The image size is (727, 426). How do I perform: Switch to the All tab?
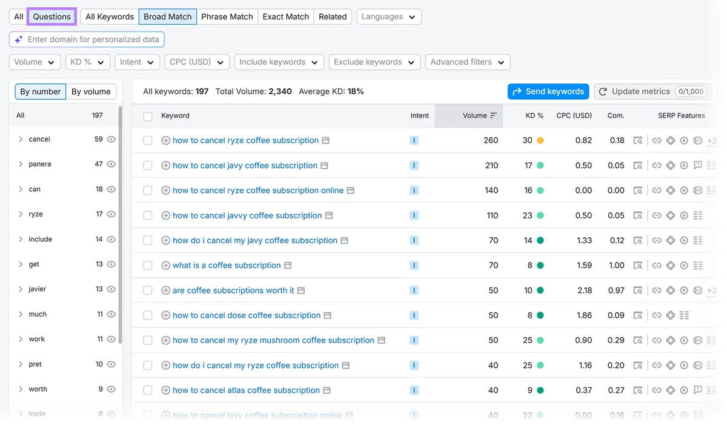tap(19, 17)
